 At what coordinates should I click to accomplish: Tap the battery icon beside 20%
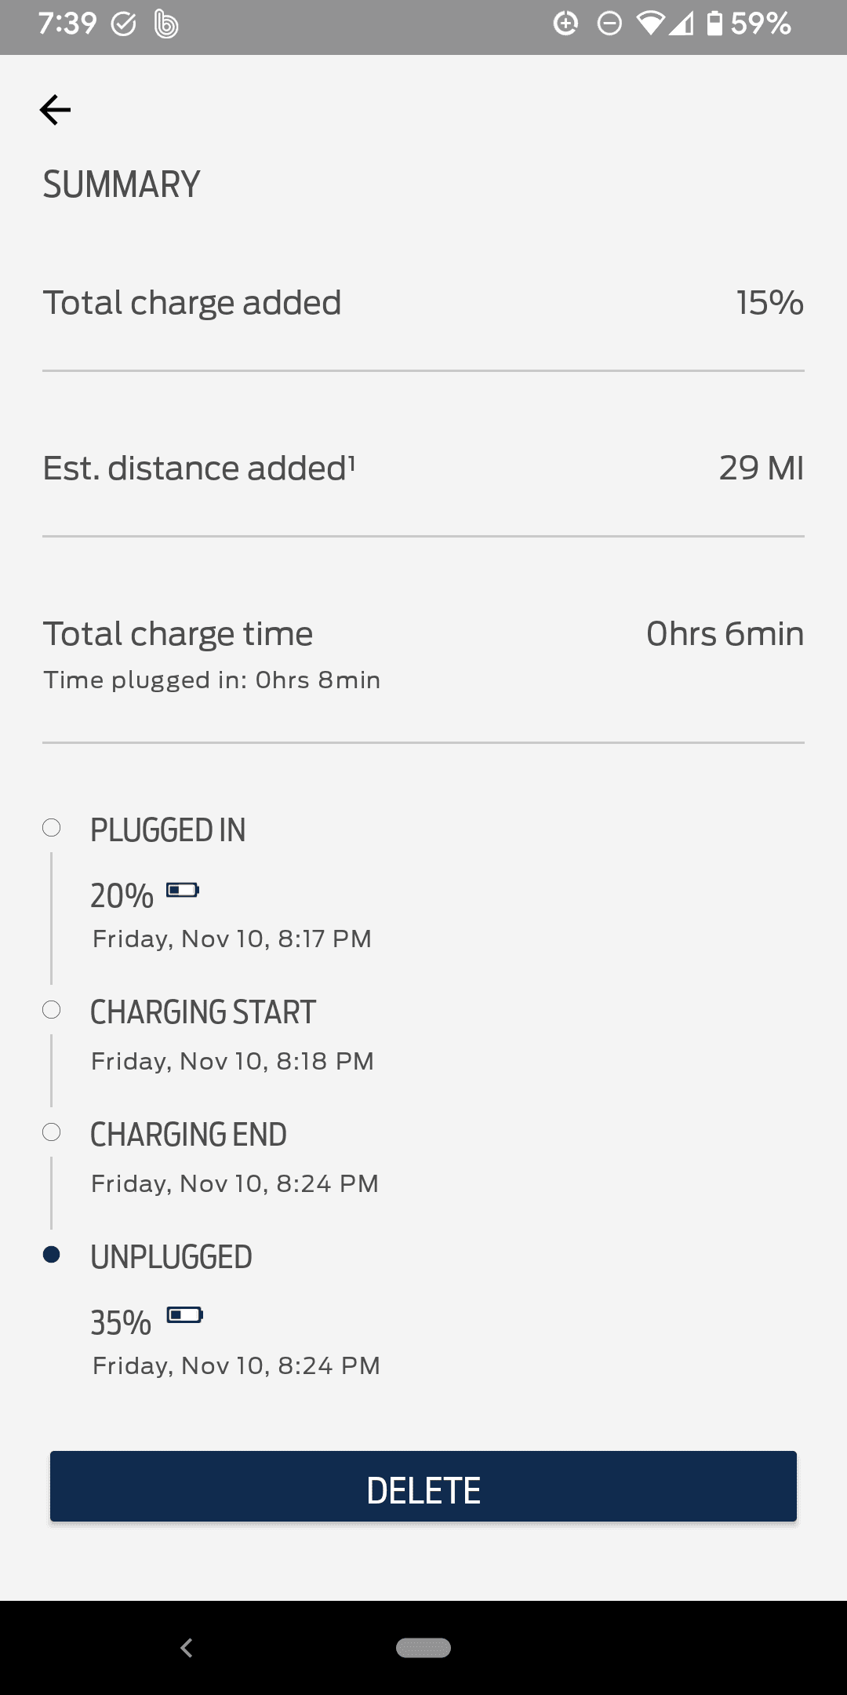(x=183, y=890)
